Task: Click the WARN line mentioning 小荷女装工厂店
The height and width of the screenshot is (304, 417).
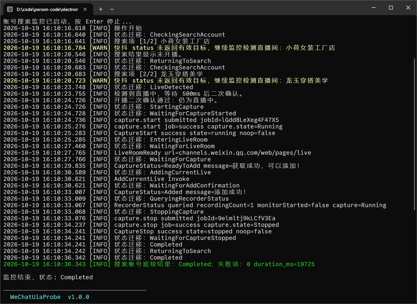Action: [169, 48]
